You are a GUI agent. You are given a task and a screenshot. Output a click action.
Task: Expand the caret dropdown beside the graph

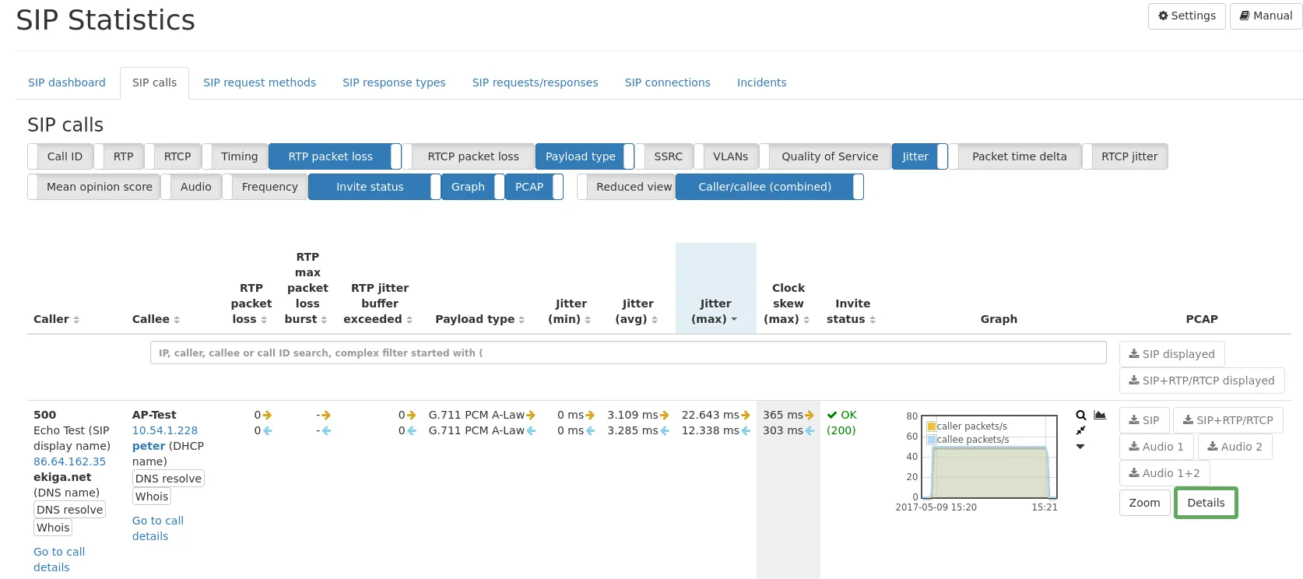click(1080, 447)
